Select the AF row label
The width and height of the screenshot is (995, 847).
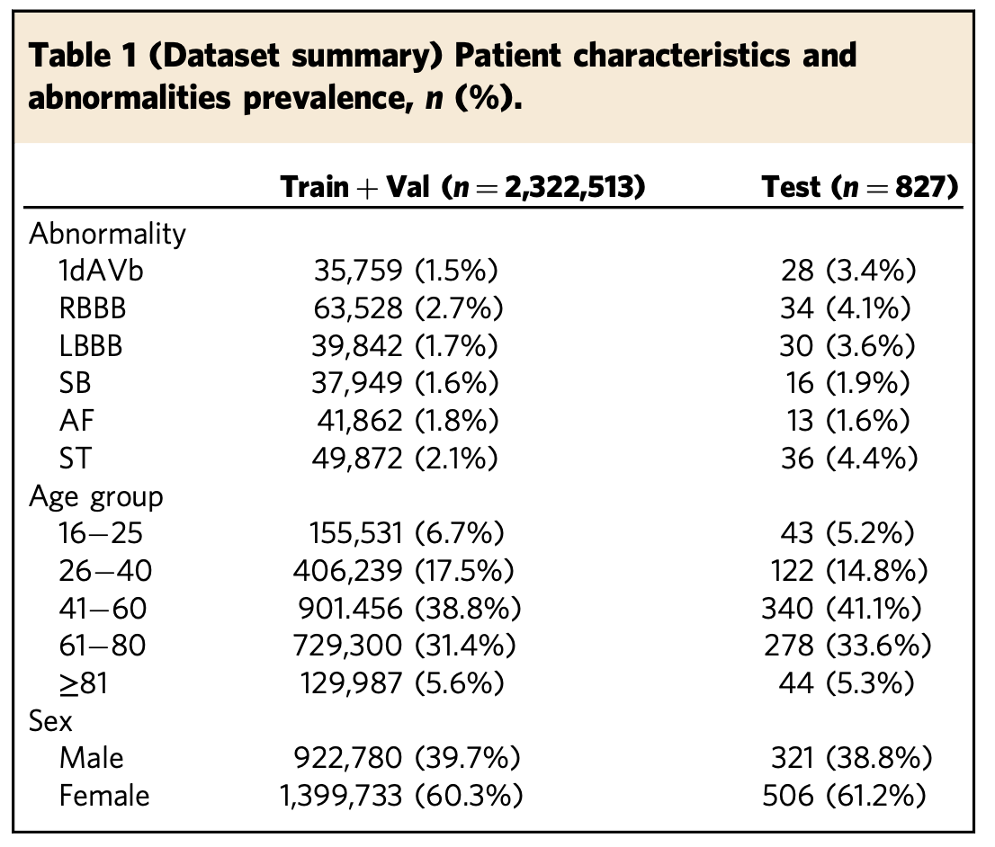tap(76, 422)
